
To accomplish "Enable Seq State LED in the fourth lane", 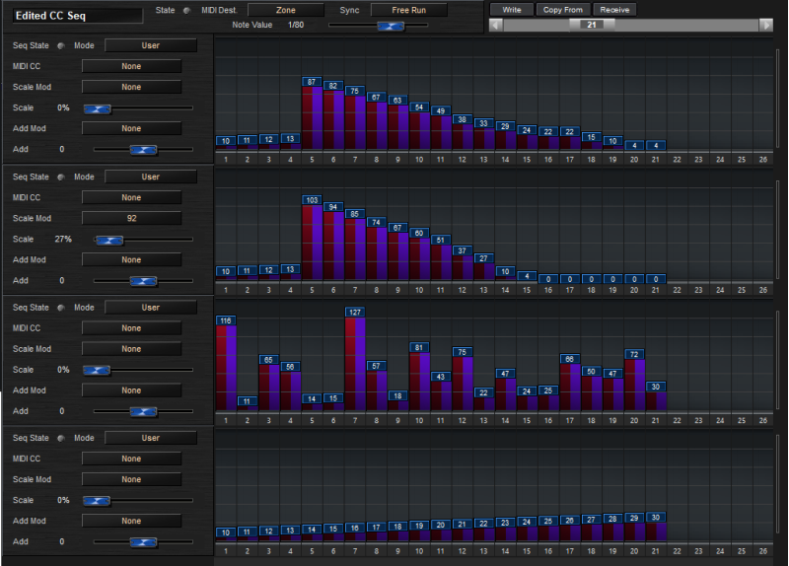I will 62,439.
